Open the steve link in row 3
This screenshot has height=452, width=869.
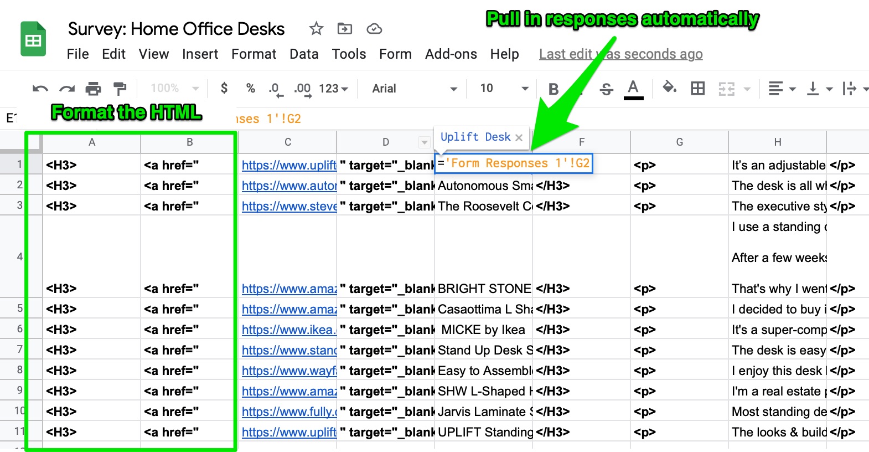click(289, 206)
